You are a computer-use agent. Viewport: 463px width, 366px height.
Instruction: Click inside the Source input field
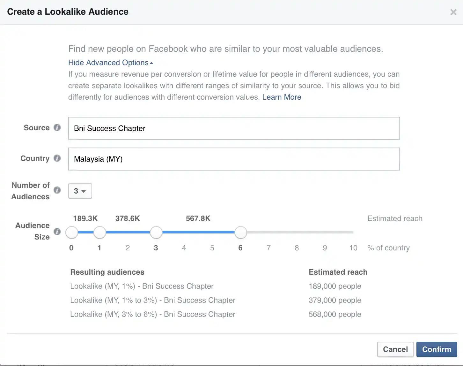click(x=234, y=128)
